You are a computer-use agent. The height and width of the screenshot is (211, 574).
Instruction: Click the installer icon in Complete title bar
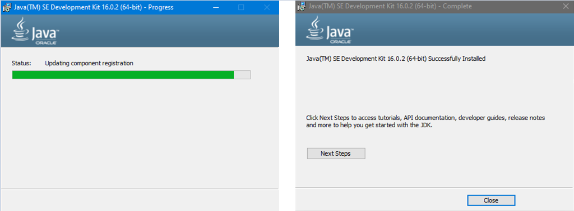[x=302, y=6]
